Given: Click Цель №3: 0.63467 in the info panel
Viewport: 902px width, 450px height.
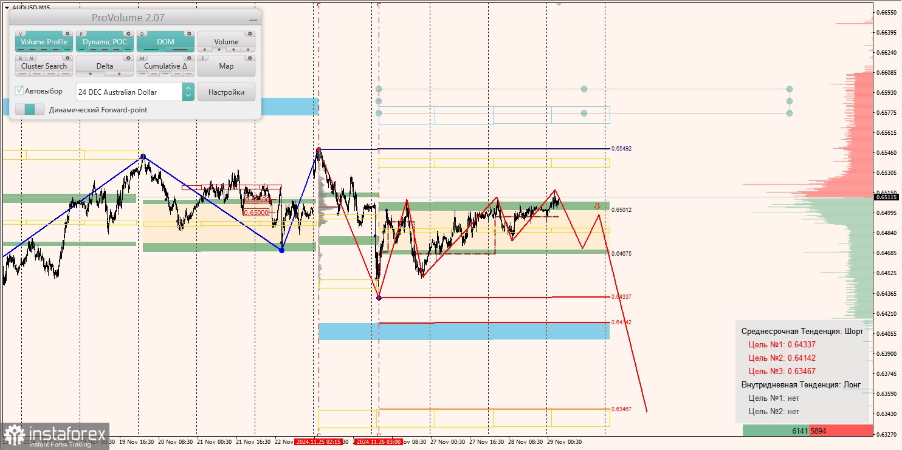Looking at the screenshot, I should 782,371.
